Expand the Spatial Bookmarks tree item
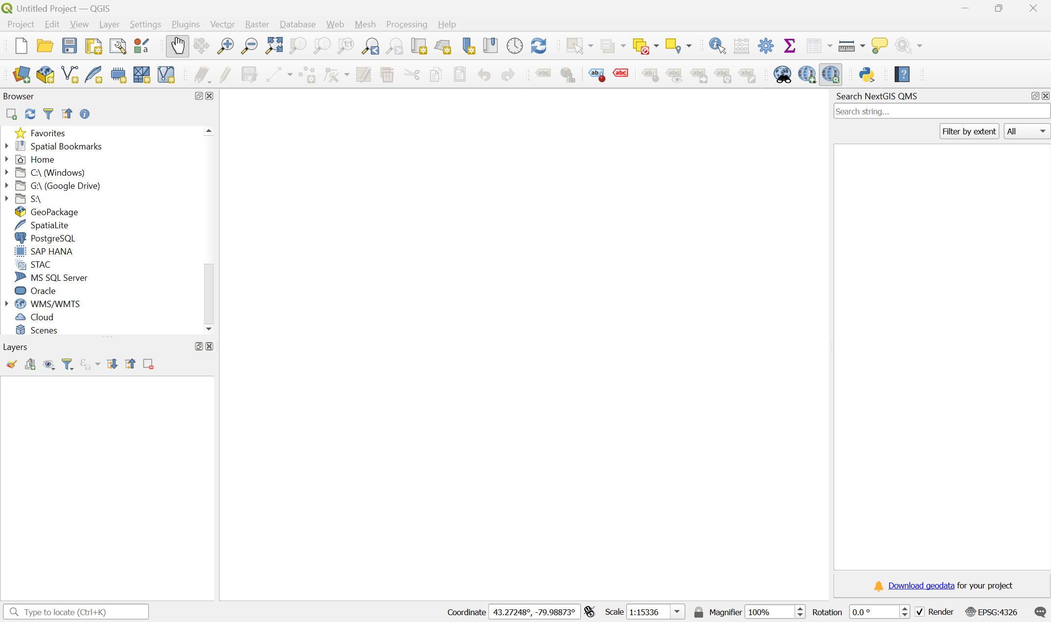The width and height of the screenshot is (1051, 622). [x=7, y=146]
